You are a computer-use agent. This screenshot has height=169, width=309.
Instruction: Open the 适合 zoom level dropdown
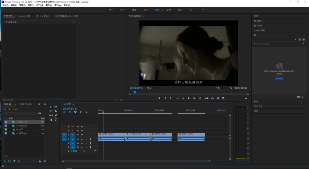coord(153,88)
